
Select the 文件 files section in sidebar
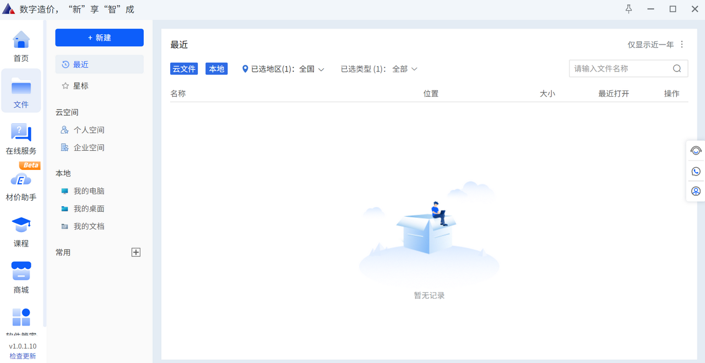(21, 91)
